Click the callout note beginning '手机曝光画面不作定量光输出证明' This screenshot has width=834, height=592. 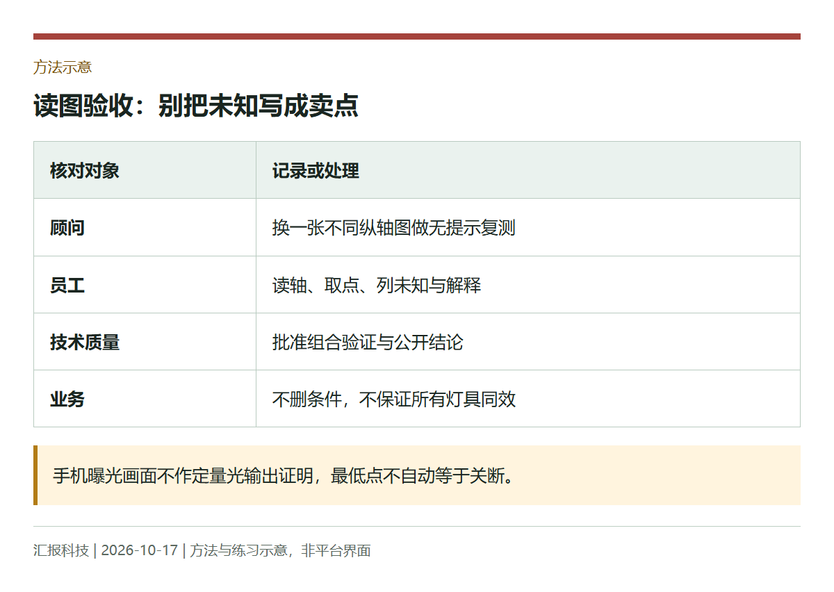coord(417,475)
